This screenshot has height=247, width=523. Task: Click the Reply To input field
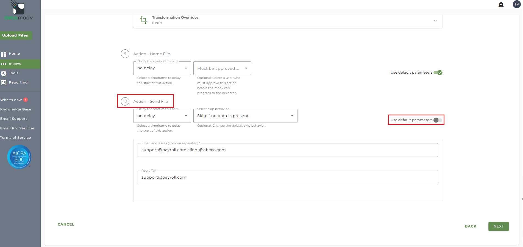point(287,177)
